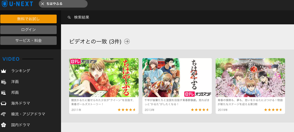
Task: Click the search magnifier icon
Action: pos(69,17)
